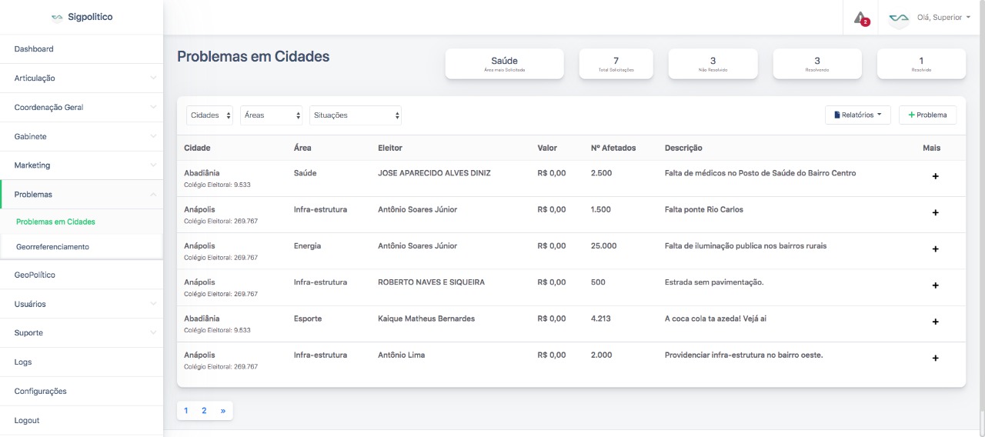Viewport: 985px width, 437px height.
Task: Click the add Problema button
Action: 927,115
